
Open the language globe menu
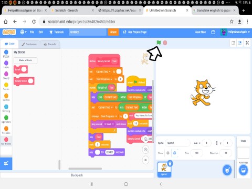tap(23, 32)
